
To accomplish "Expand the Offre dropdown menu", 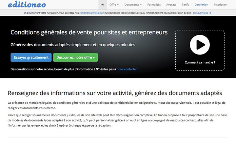I will click(x=114, y=5).
